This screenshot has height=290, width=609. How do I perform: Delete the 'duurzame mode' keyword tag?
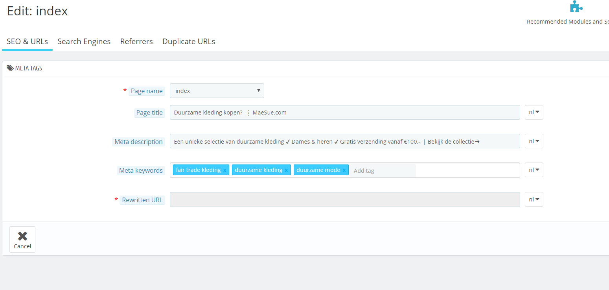coord(344,170)
